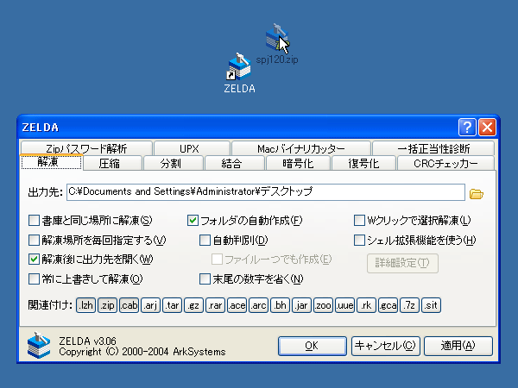
Task: Apply settings with 適用 button
Action: tap(458, 346)
